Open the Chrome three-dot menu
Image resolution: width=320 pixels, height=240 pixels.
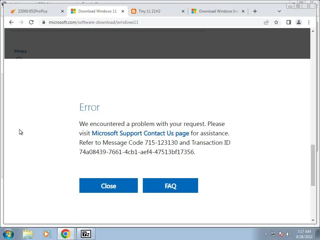[x=309, y=22]
